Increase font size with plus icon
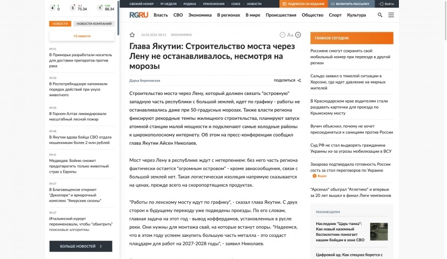 (x=298, y=35)
